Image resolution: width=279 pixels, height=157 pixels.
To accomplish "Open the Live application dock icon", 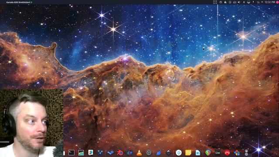I will point(218,153).
